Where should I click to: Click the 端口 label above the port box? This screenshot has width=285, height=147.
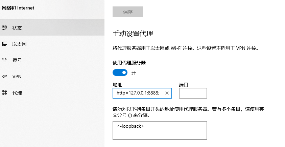[x=183, y=85]
